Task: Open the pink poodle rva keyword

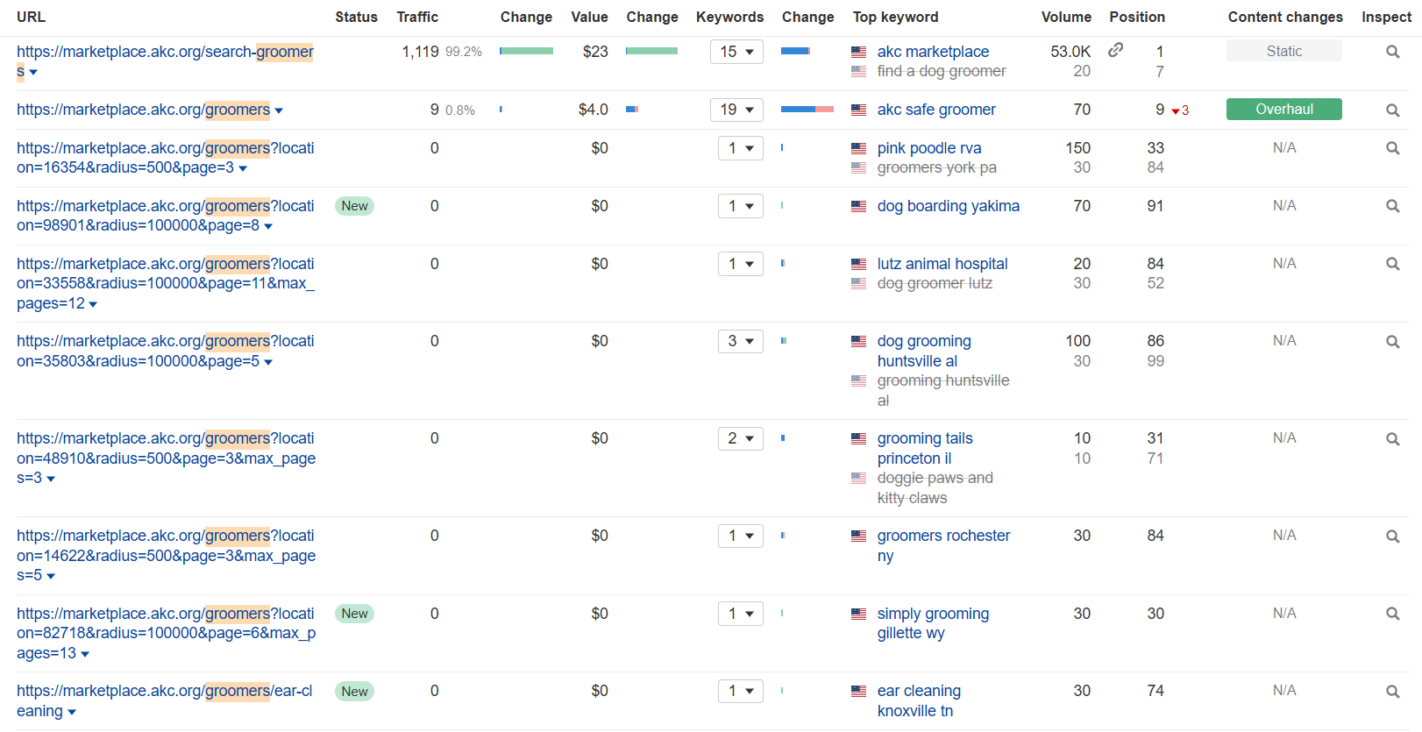Action: tap(929, 148)
